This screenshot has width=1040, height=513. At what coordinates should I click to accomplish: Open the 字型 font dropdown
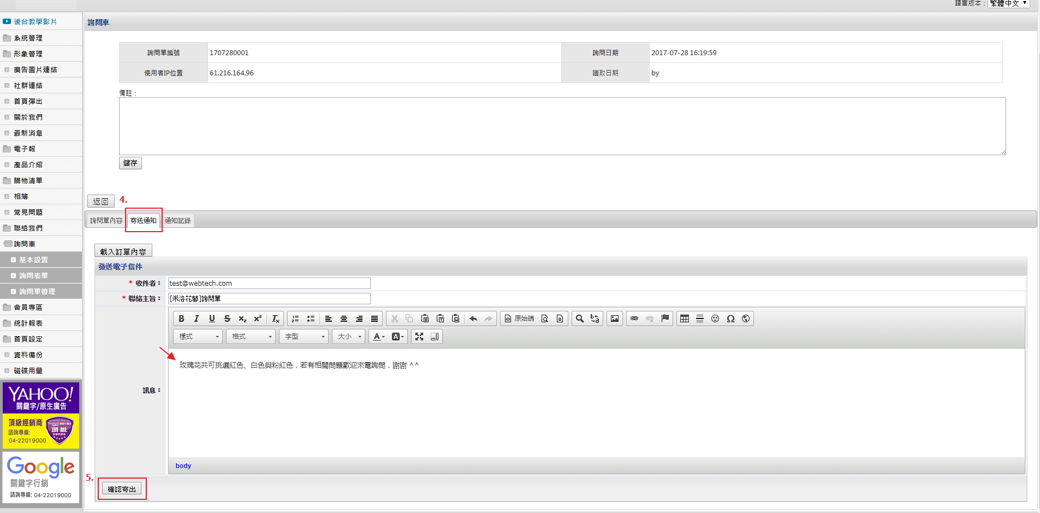304,337
